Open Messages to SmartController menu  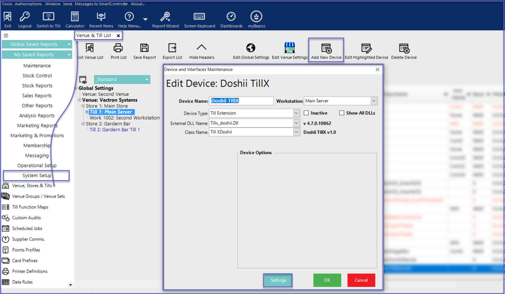pos(101,4)
